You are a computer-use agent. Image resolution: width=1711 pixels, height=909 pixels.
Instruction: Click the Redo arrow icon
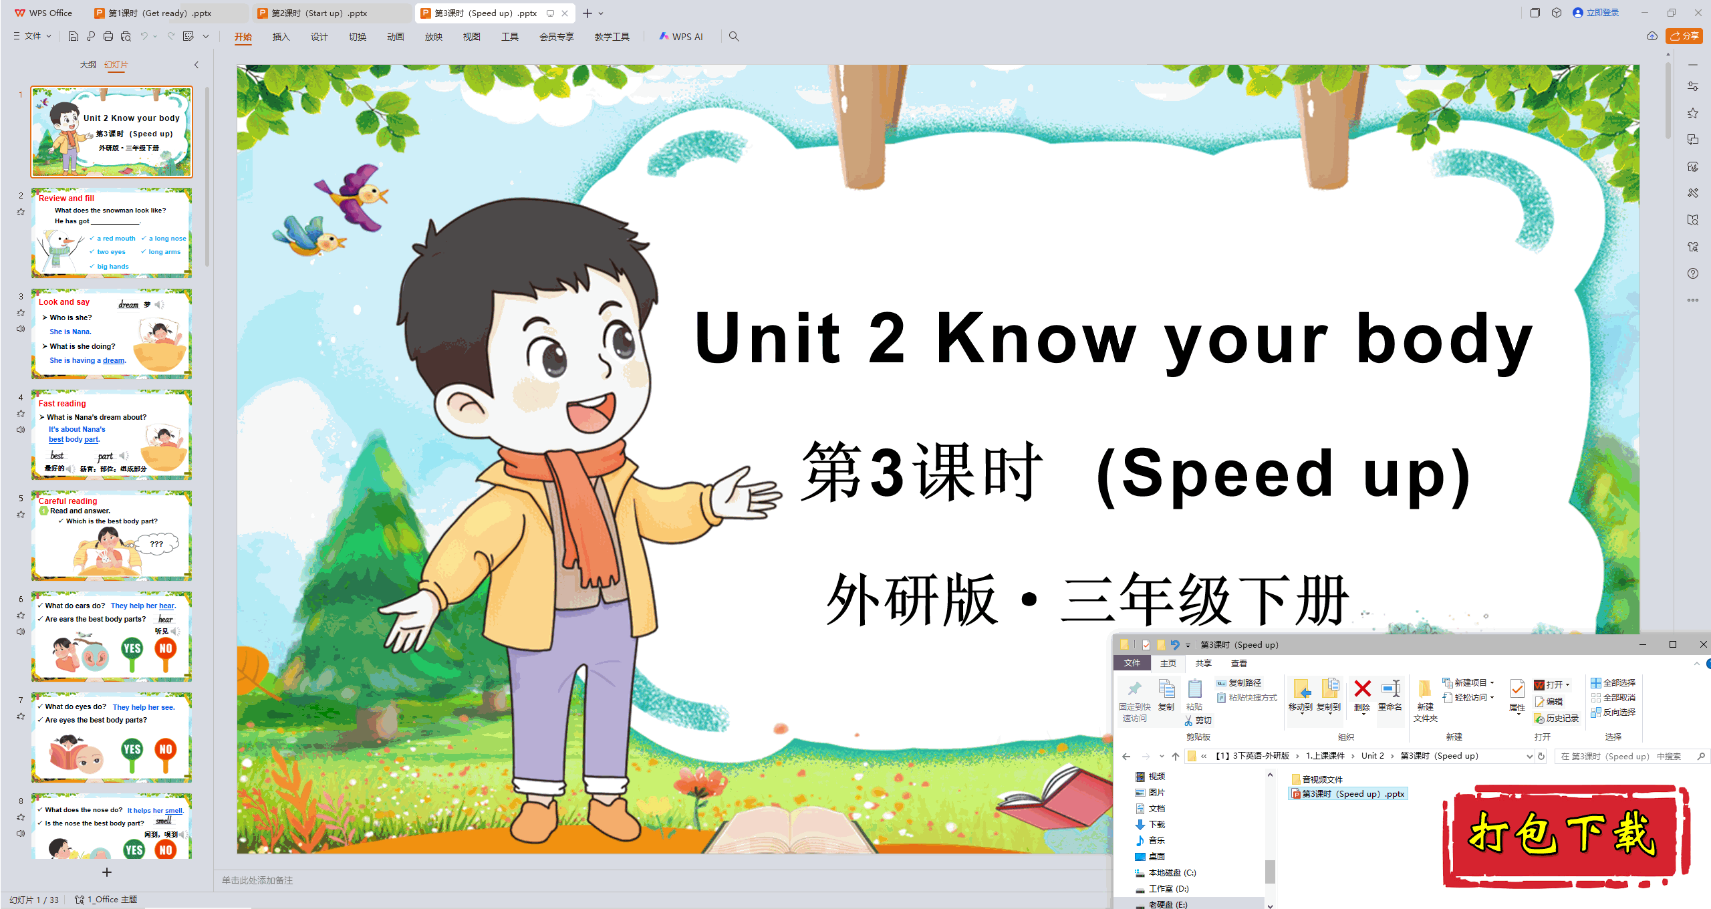(x=171, y=36)
